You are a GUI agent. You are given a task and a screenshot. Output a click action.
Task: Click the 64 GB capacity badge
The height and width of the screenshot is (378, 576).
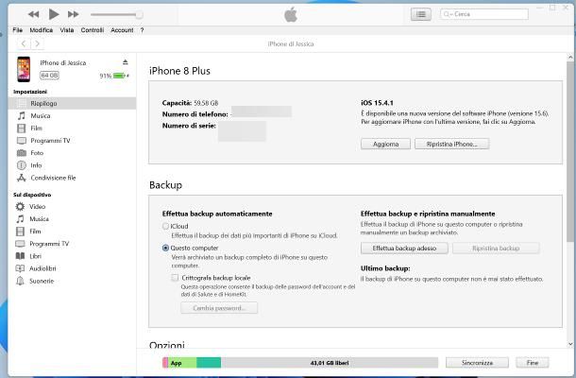coord(49,76)
